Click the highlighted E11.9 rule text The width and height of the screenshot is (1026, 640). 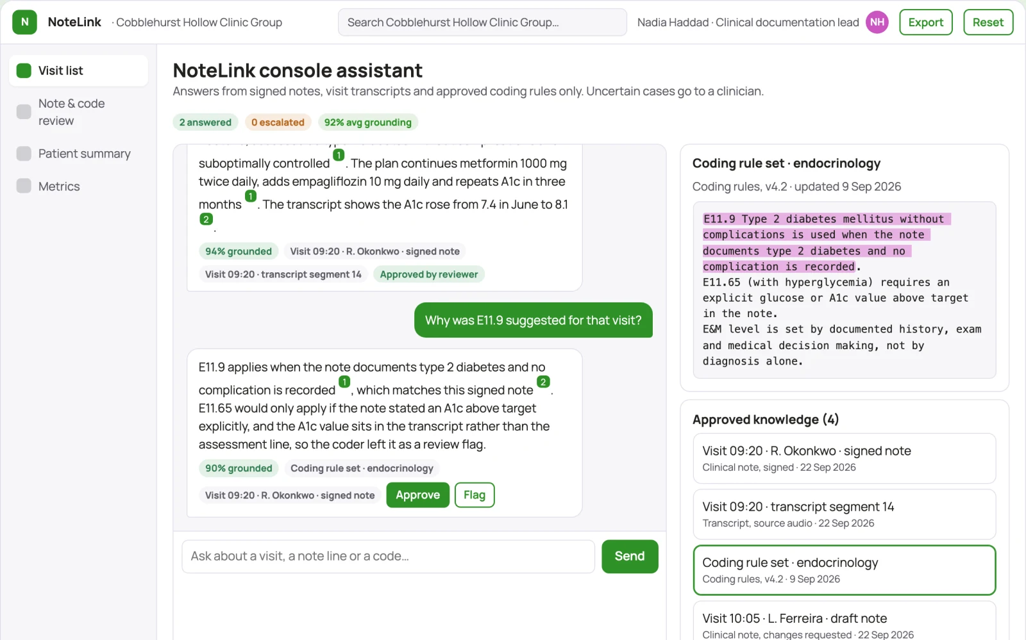pos(826,243)
